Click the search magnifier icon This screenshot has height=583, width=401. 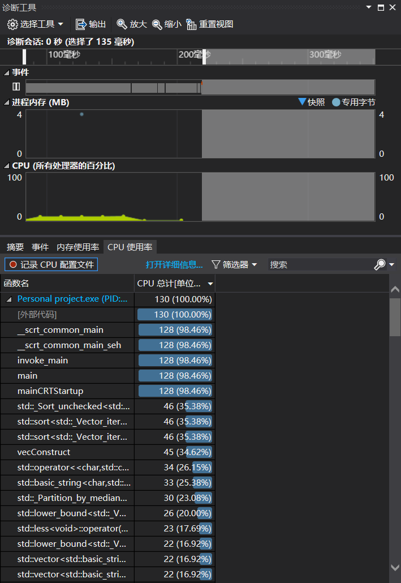coord(380,265)
